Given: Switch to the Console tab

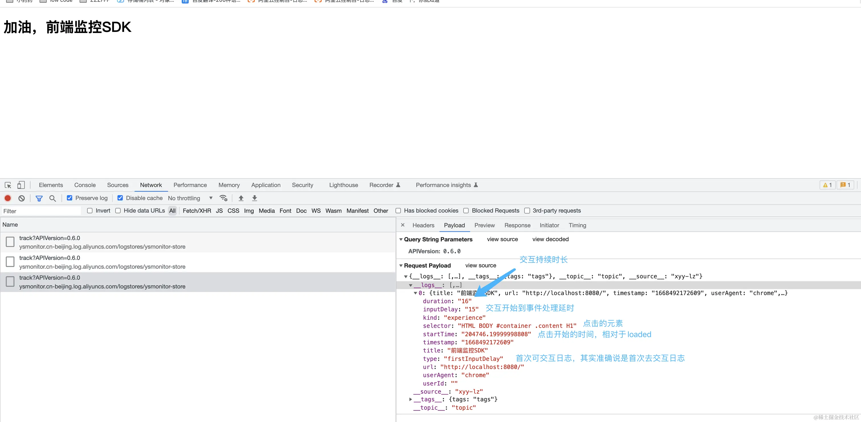Looking at the screenshot, I should [85, 185].
